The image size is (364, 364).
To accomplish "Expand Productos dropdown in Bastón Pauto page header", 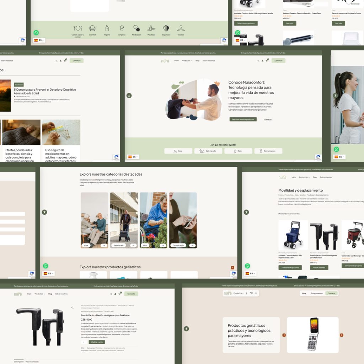I will coord(40,294).
